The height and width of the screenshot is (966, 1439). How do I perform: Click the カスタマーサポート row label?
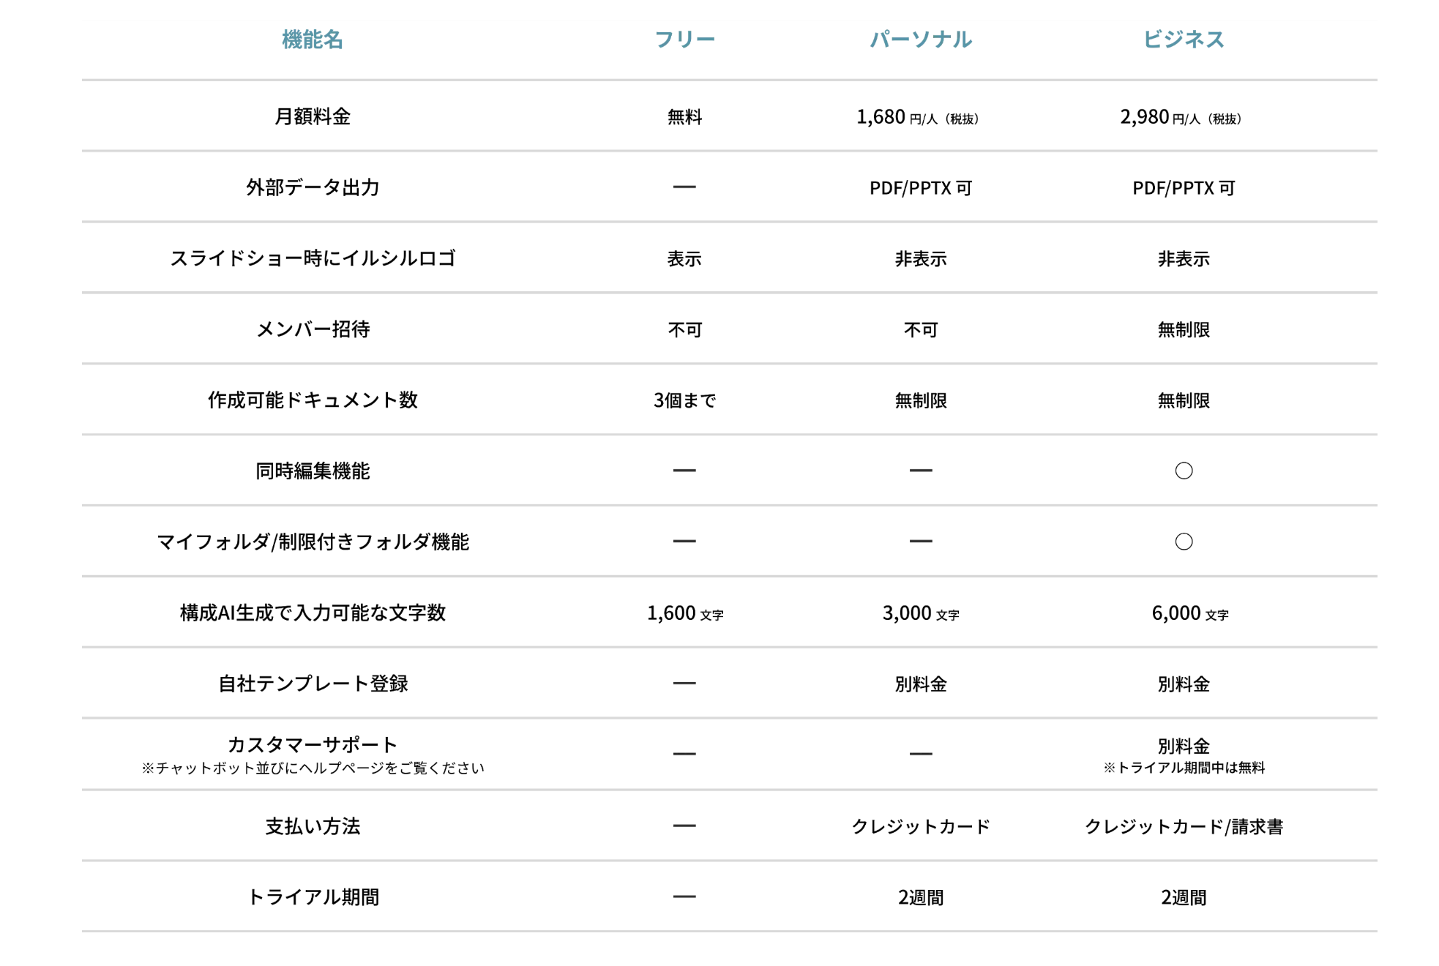(x=313, y=744)
